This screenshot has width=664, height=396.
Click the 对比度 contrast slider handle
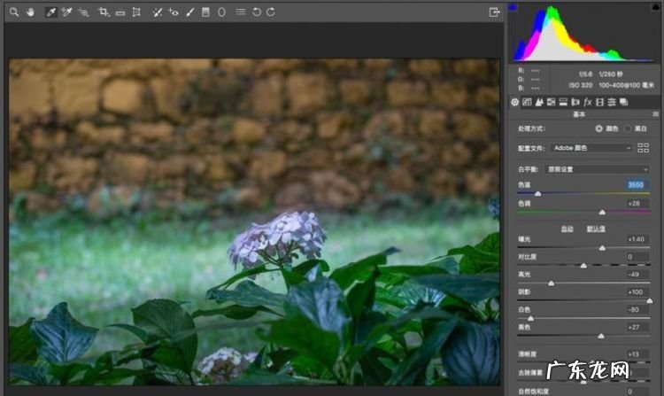click(583, 266)
